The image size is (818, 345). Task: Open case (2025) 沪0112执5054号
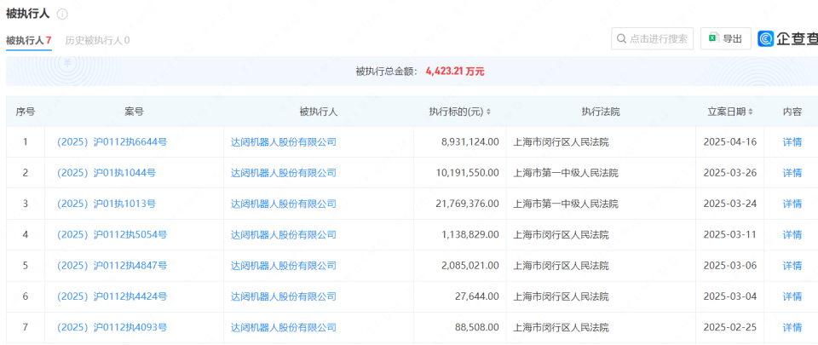pos(112,234)
